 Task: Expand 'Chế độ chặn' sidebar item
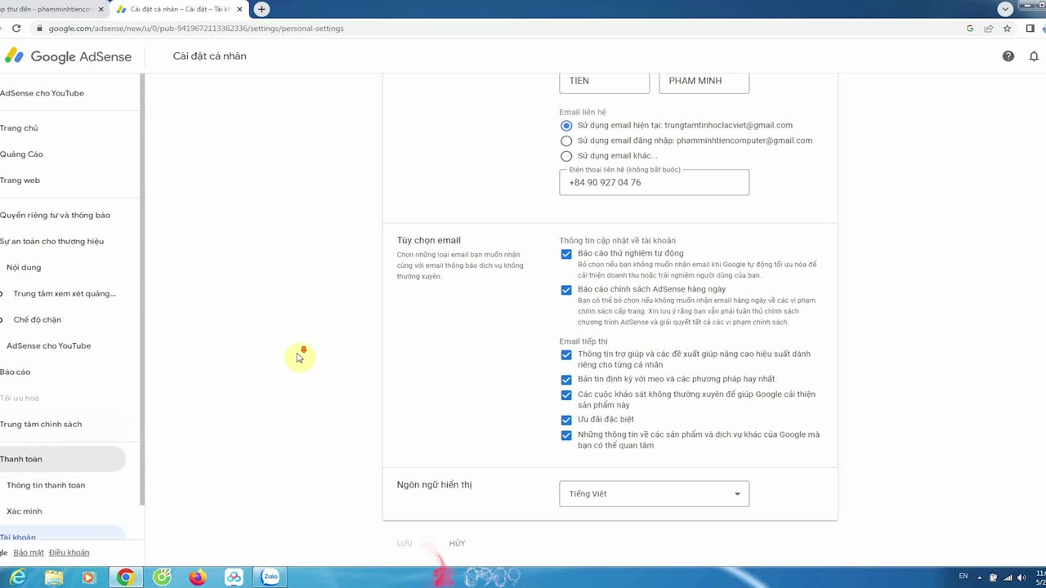pyautogui.click(x=2, y=320)
